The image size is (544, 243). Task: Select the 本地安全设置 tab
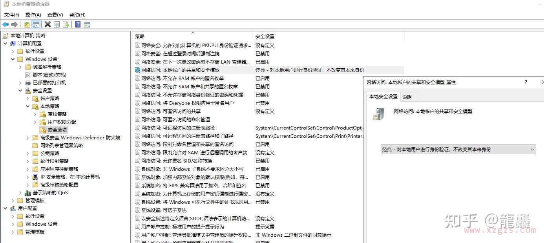pos(383,97)
